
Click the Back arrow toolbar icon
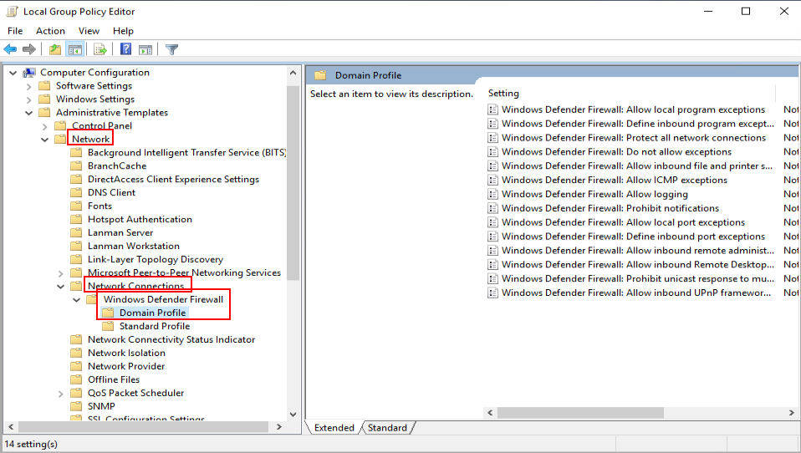[x=10, y=49]
